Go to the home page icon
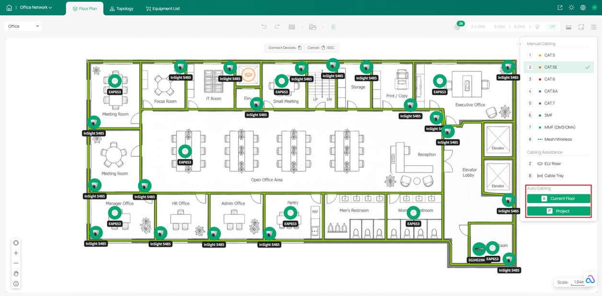 (x=9, y=8)
